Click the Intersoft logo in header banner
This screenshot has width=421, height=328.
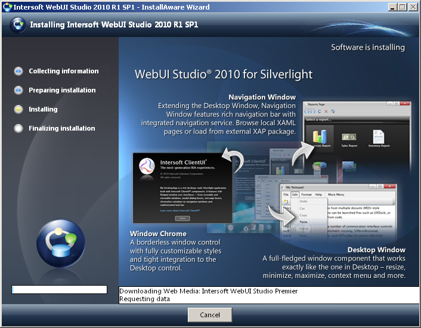(x=18, y=24)
